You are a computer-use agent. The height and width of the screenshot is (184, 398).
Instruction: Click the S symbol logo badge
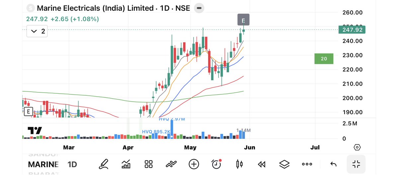[x=31, y=8]
